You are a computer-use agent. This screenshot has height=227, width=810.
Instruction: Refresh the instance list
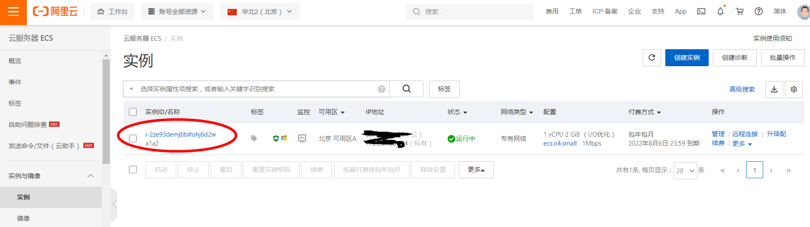point(652,57)
